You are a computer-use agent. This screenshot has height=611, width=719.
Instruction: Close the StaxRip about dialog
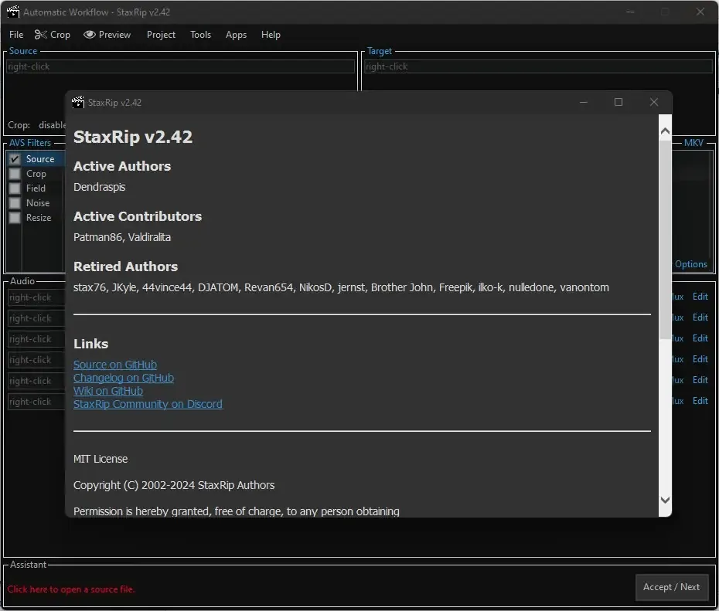[x=654, y=102]
